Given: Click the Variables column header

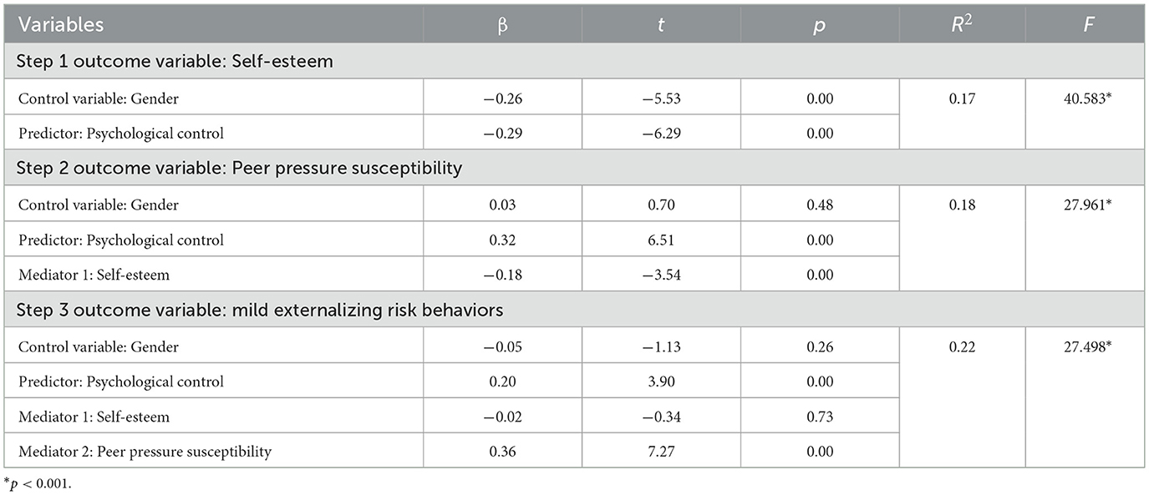Looking at the screenshot, I should (59, 24).
